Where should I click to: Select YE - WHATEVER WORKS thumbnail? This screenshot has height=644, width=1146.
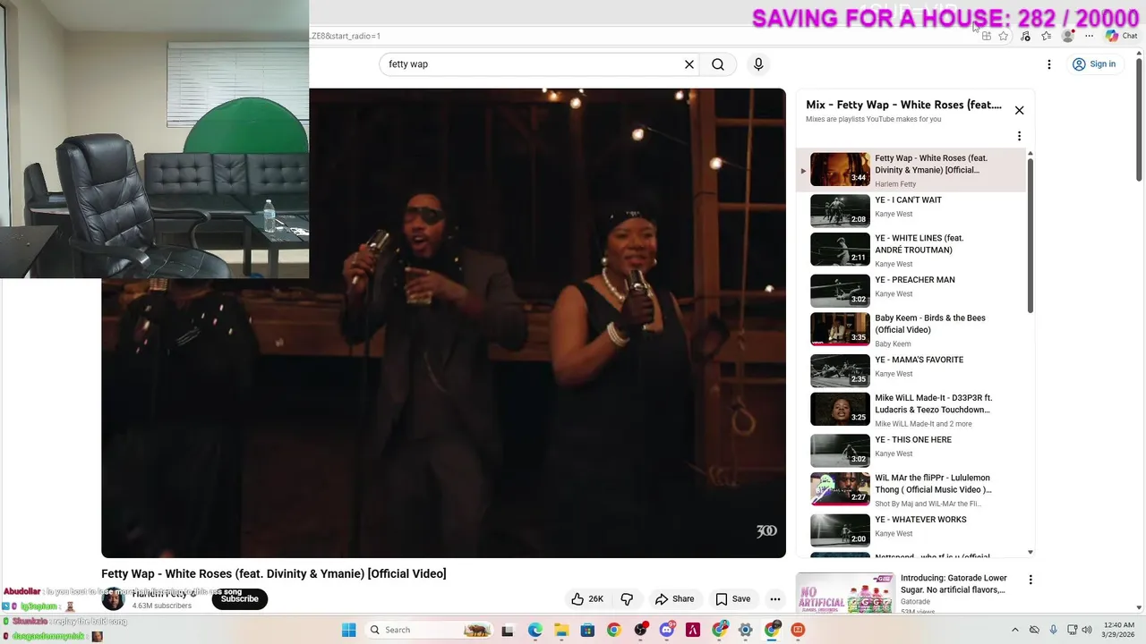(840, 530)
